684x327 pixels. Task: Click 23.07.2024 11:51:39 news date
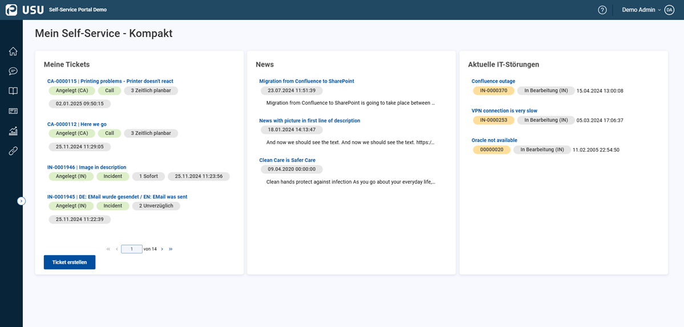292,91
